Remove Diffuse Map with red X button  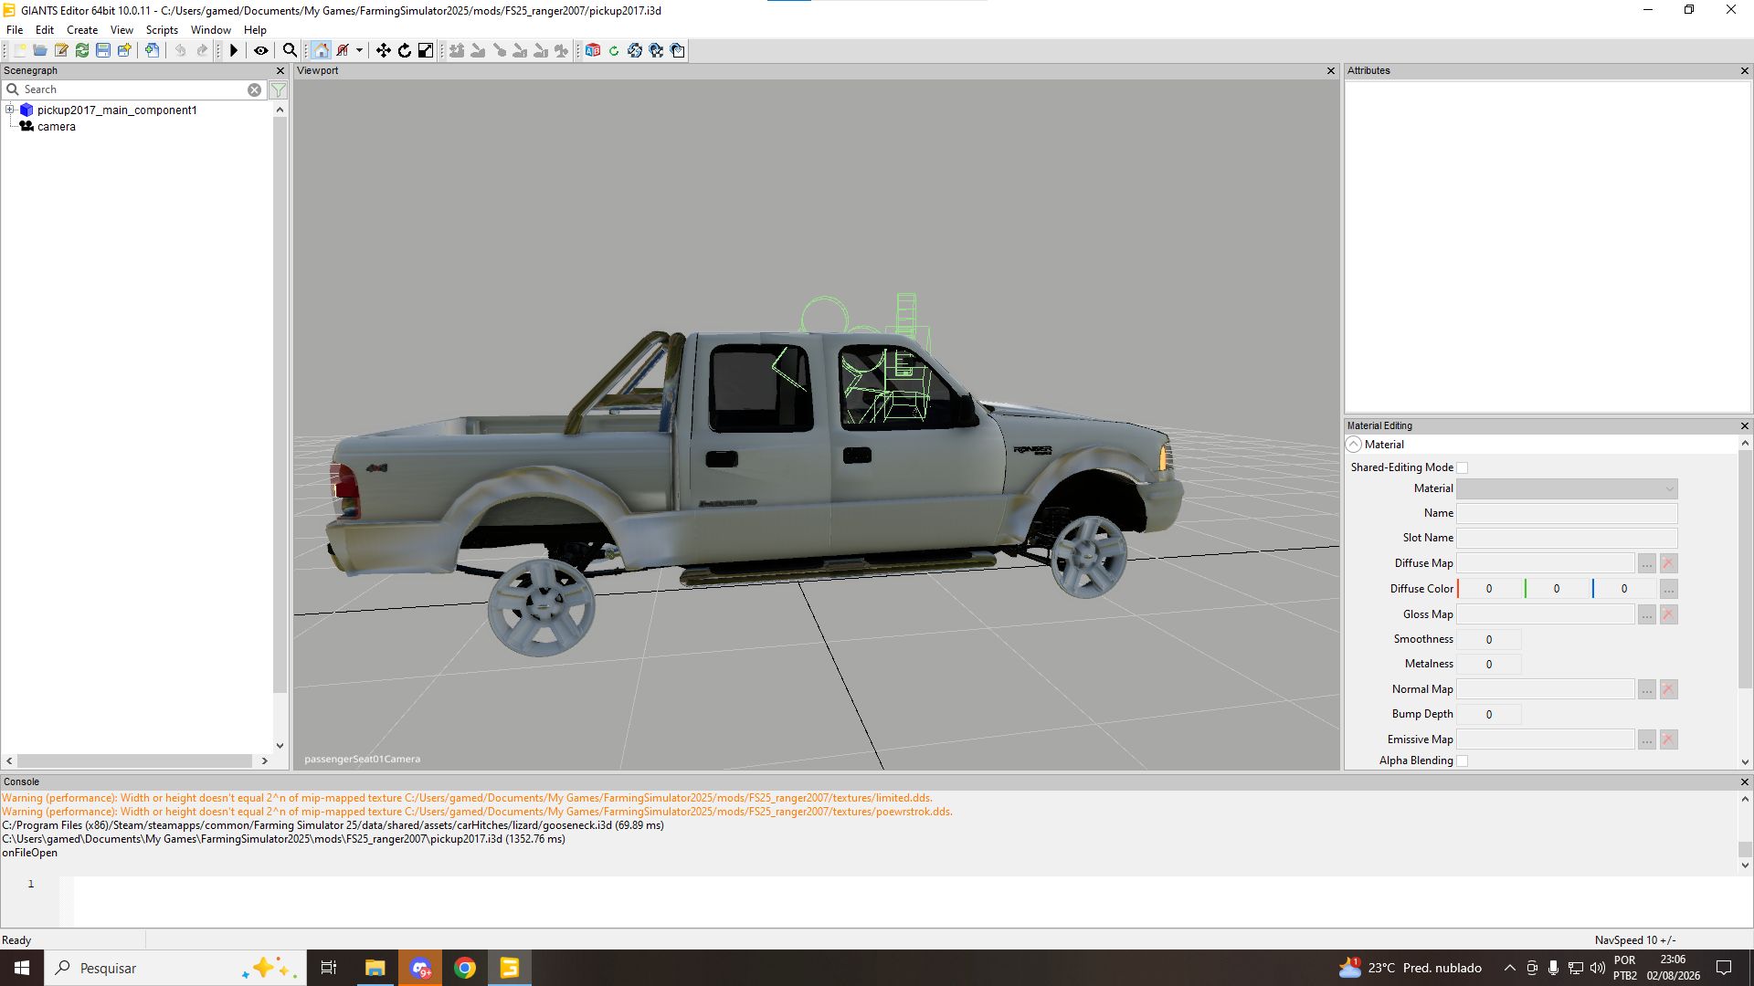pyautogui.click(x=1668, y=563)
